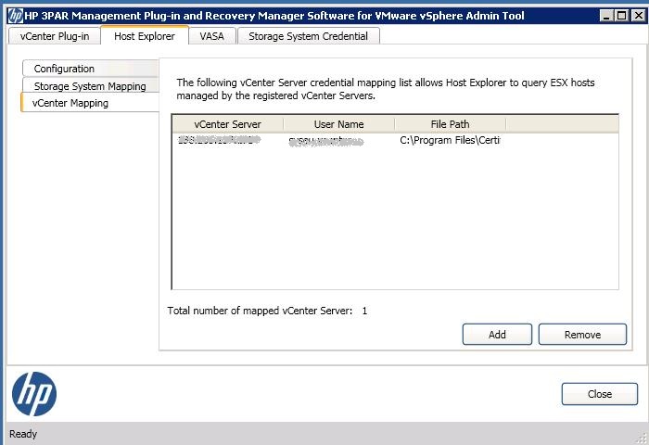Click the Remove button
Screen dimensions: 649x445
(582, 334)
